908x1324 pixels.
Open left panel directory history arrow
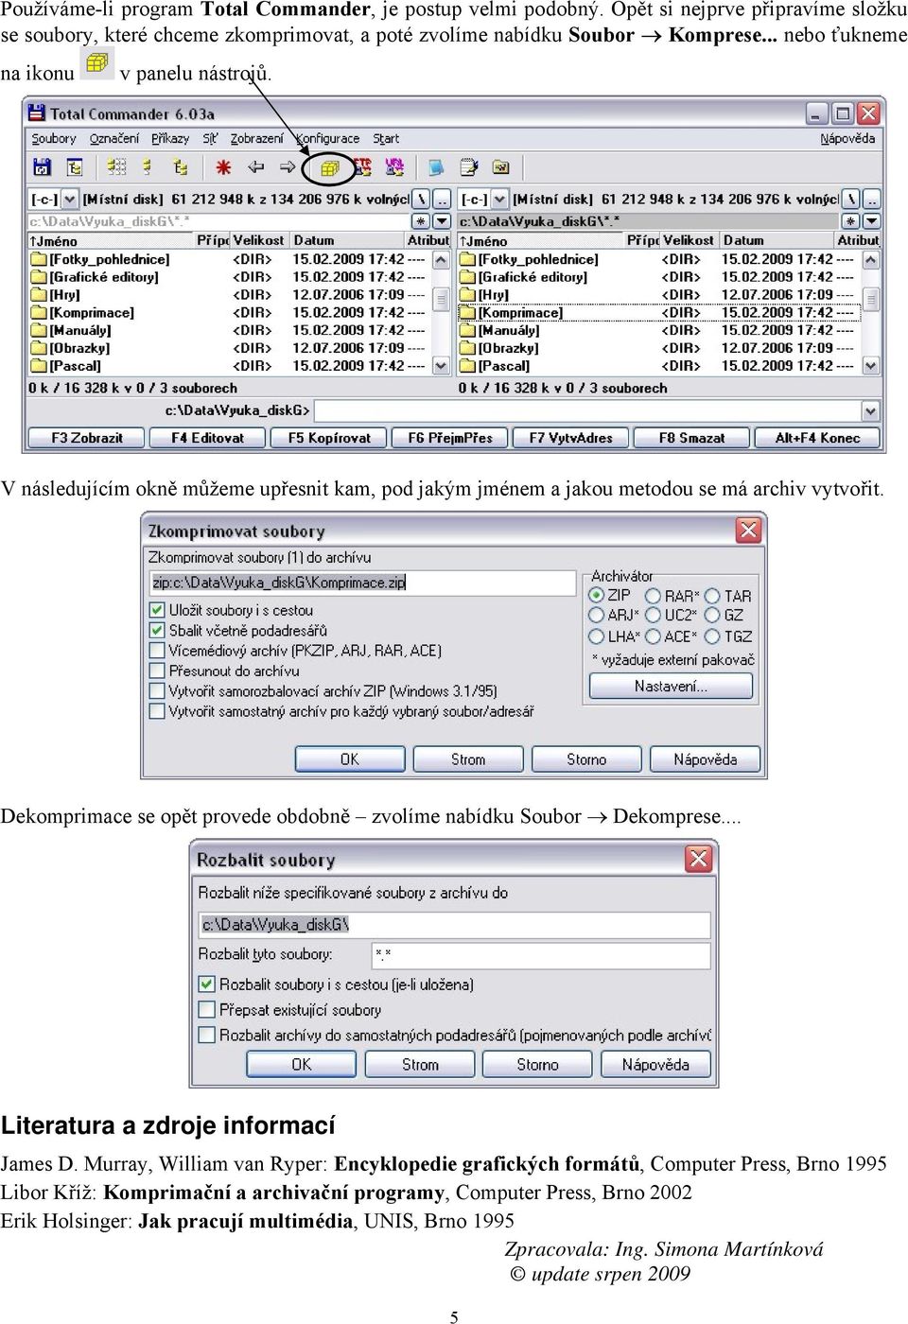442,221
